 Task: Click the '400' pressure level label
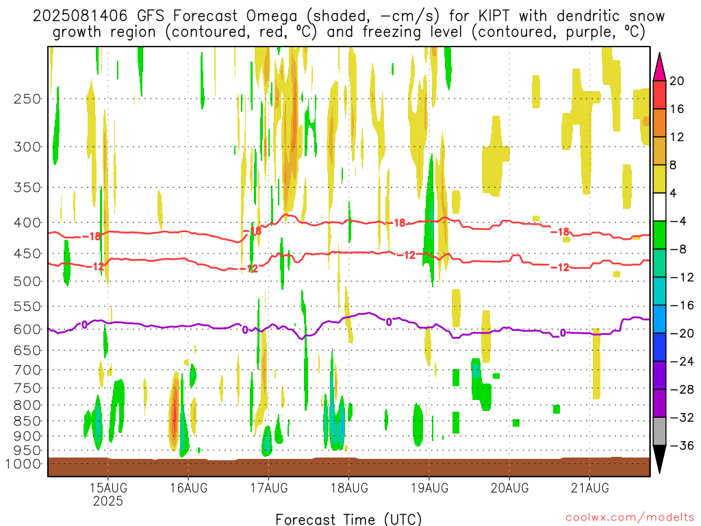[27, 223]
